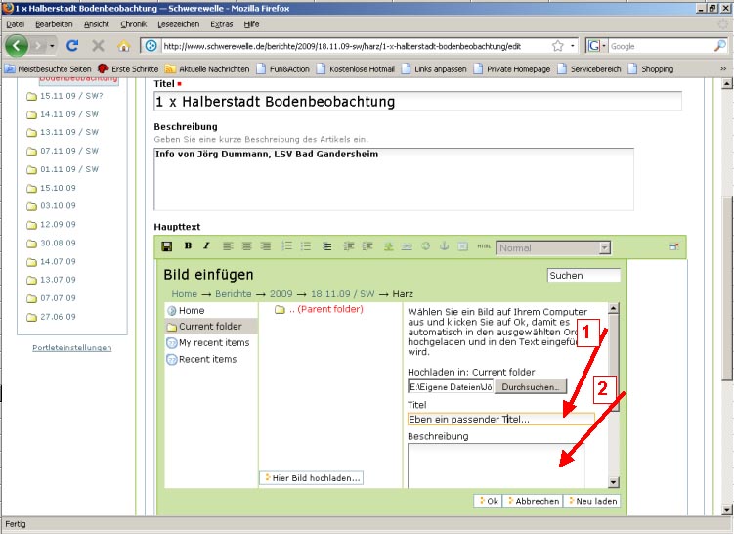Viewport: 734px width, 534px height.
Task: Toggle bold formatting in the editor
Action: point(188,246)
